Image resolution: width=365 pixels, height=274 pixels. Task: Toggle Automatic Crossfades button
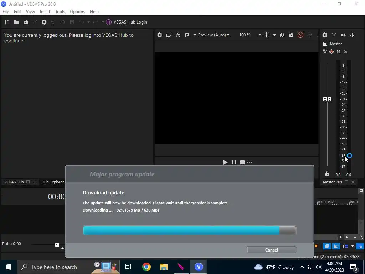tap(336, 246)
